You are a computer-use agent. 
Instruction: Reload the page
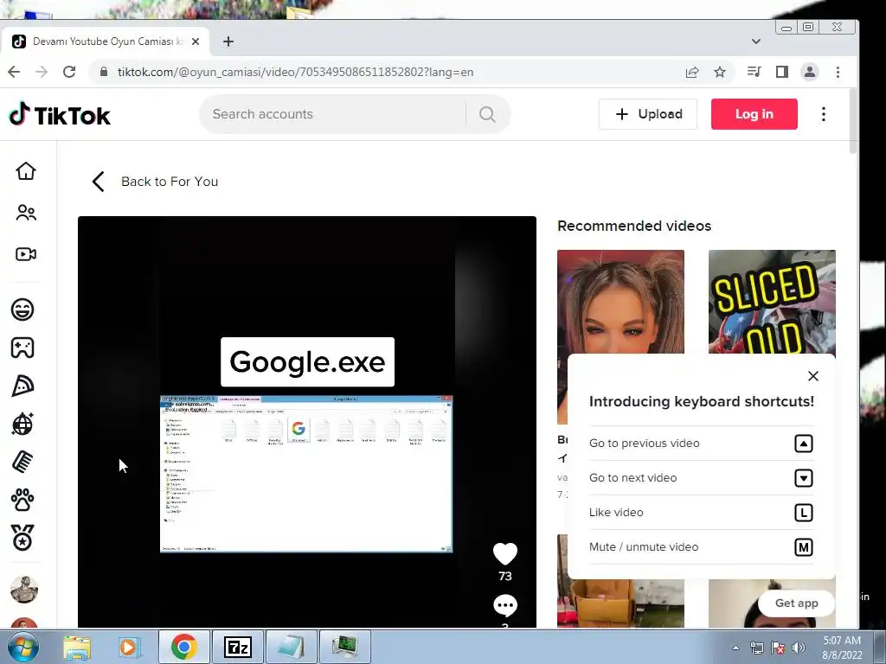pyautogui.click(x=69, y=72)
